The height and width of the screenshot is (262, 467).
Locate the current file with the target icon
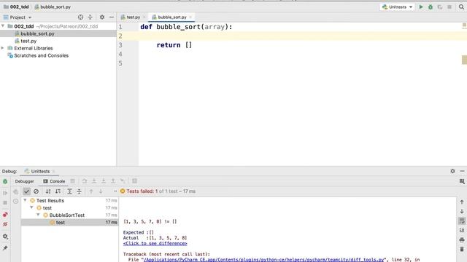tap(80, 17)
